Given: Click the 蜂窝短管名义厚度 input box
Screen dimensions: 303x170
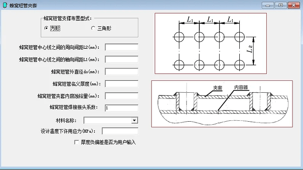Looking at the screenshot, I should [122, 84].
